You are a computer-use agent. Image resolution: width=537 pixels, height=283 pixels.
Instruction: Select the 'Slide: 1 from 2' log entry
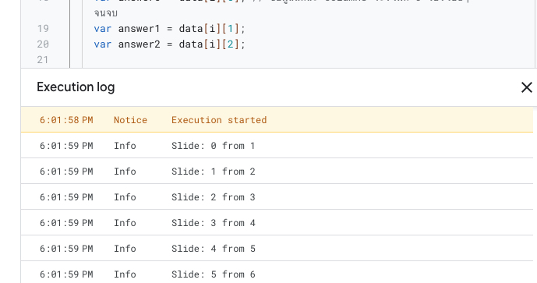click(277, 171)
